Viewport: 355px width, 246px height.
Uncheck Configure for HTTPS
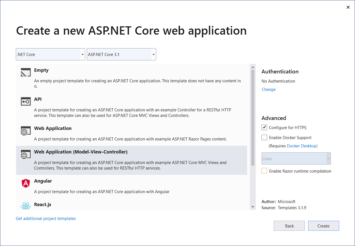[x=264, y=127]
